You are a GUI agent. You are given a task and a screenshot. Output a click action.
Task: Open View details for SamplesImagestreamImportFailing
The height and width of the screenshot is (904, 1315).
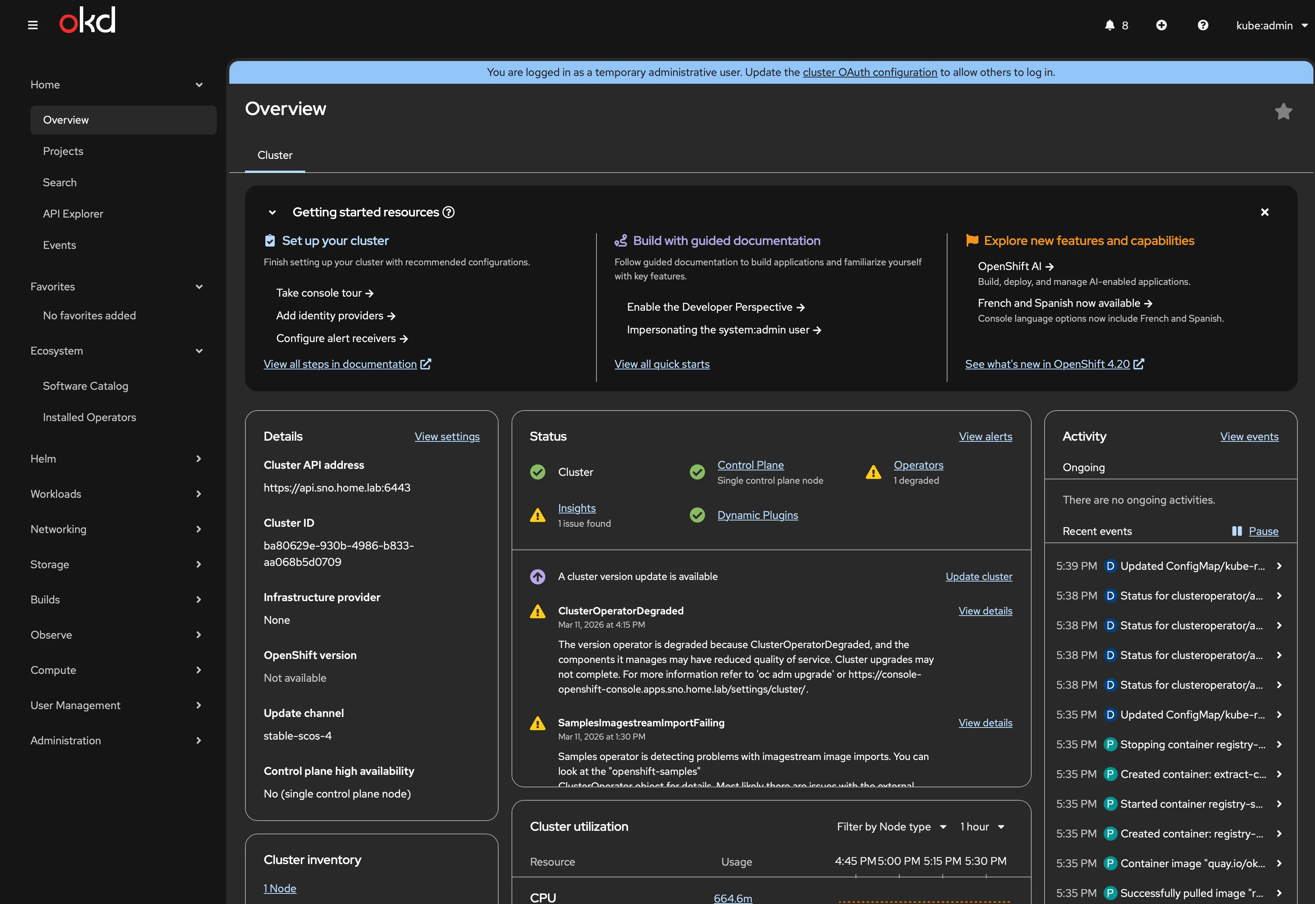[x=985, y=723]
